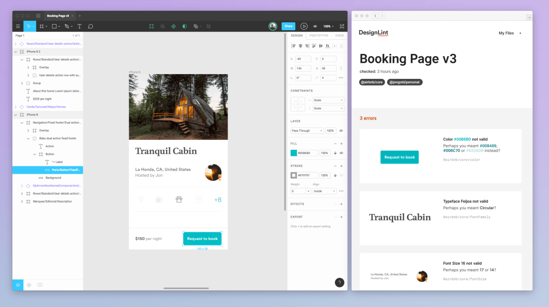549x307 pixels.
Task: Add an effect with plus icon
Action: (341, 204)
